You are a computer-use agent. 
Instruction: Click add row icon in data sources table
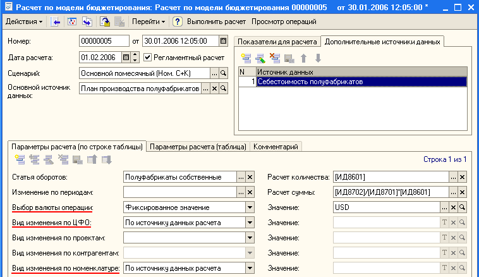click(246, 58)
